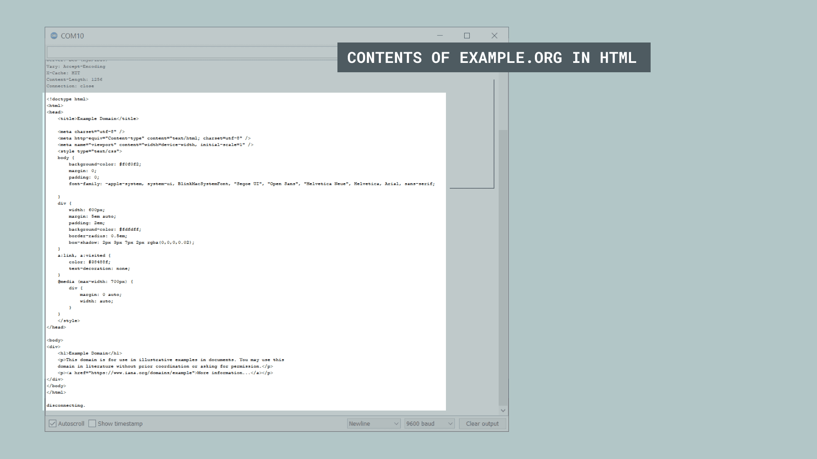Close the COM10 serial monitor window

[494, 36]
